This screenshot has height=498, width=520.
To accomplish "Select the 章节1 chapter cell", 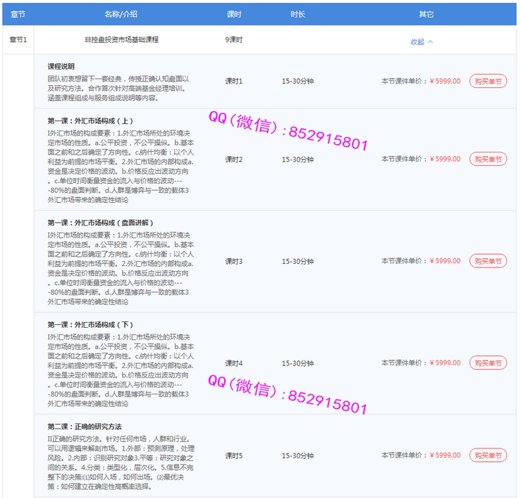I will (x=18, y=40).
